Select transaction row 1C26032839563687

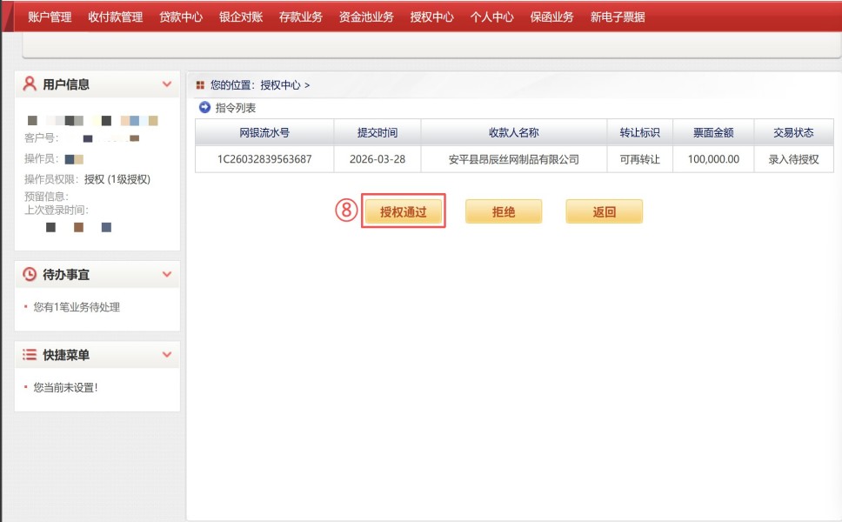pyautogui.click(x=264, y=159)
